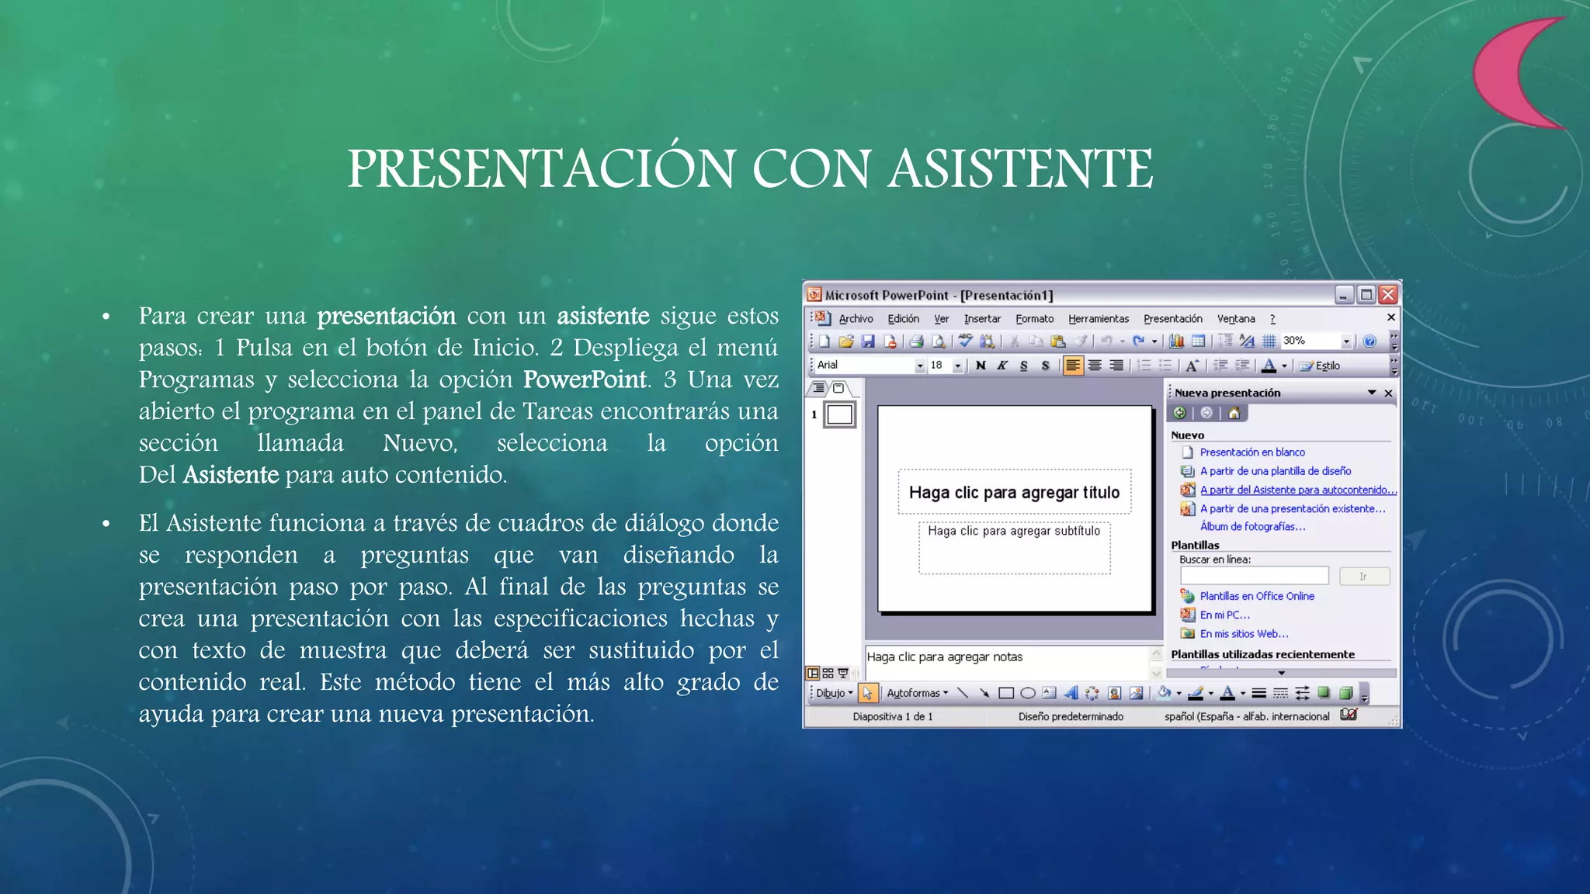The height and width of the screenshot is (894, 1590).
Task: Expand the Fill Color dropdown arrow
Action: 1179,693
